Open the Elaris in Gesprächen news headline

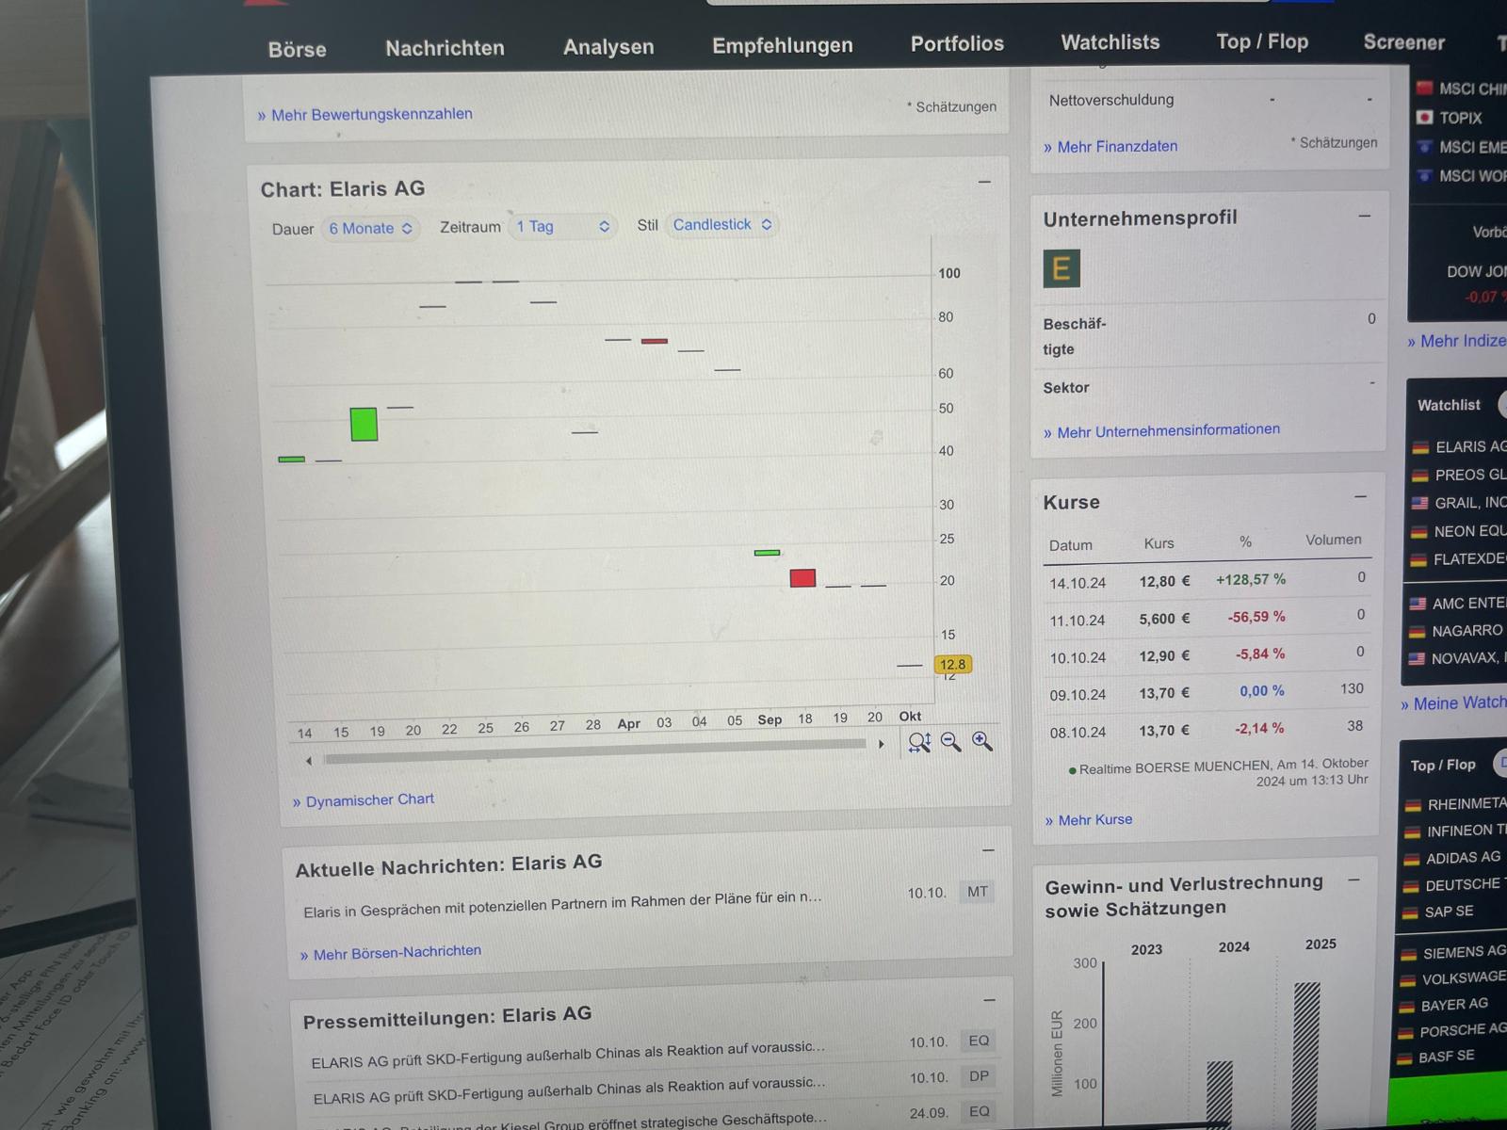(562, 904)
